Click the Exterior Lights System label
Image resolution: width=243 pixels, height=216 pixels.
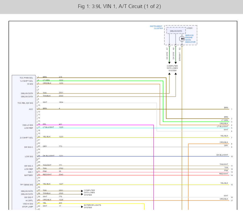(92, 206)
